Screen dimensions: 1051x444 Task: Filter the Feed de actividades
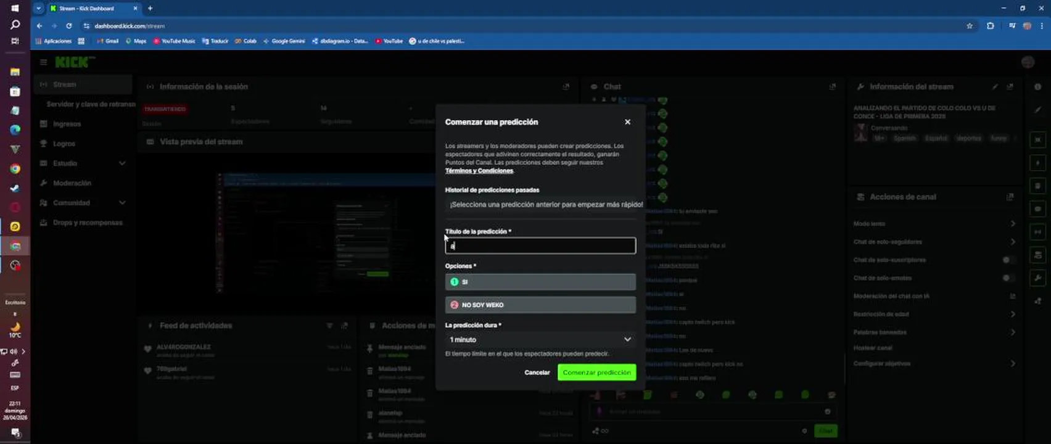click(329, 326)
